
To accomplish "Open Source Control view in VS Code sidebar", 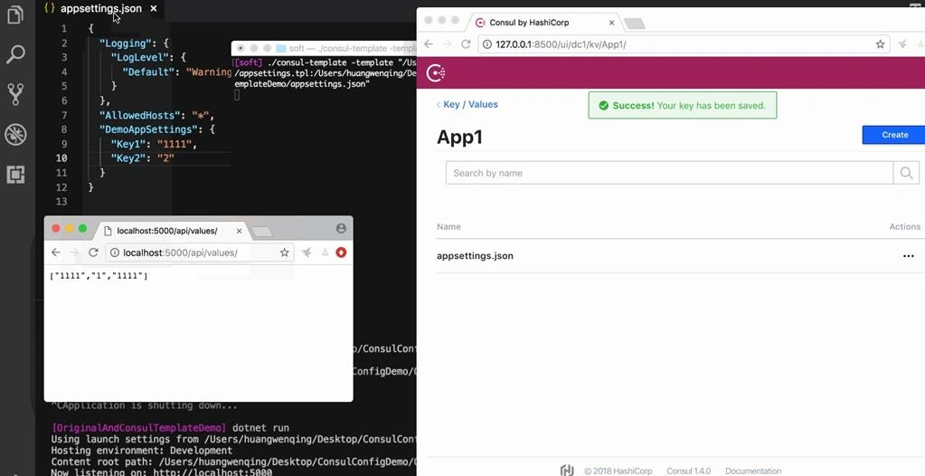I will point(15,94).
